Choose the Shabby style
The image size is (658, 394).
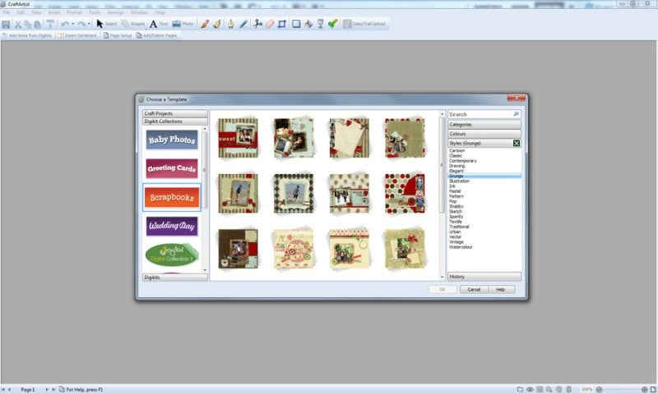[x=456, y=206]
